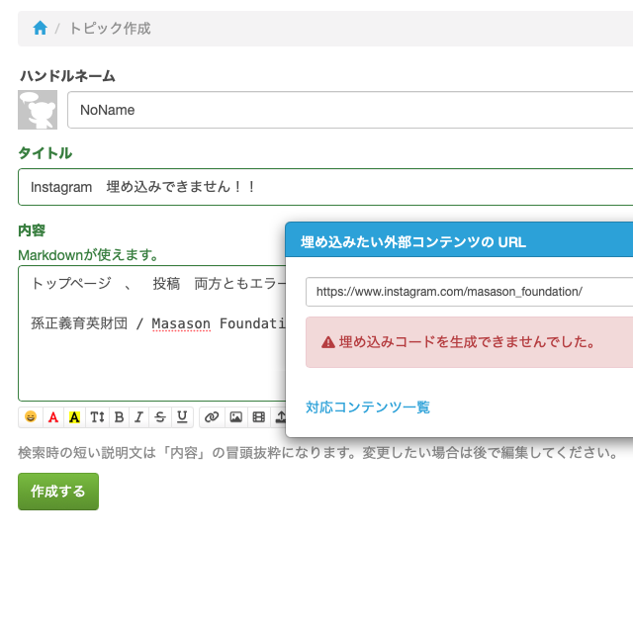Toggle bold formatting
Viewport: 633px width, 633px height.
click(119, 417)
